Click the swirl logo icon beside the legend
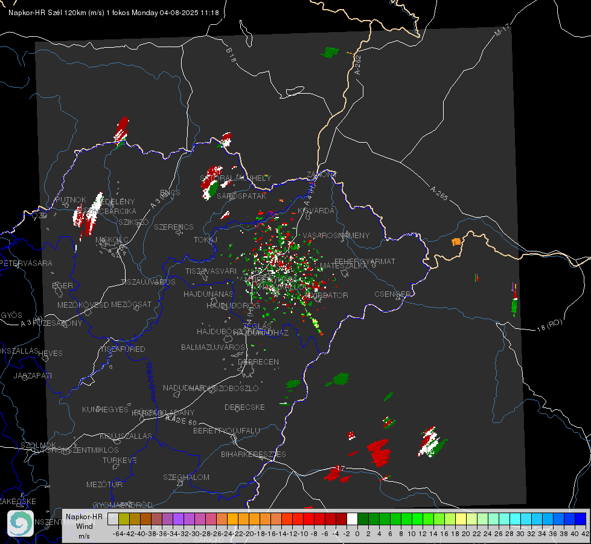The image size is (591, 544). [x=21, y=523]
